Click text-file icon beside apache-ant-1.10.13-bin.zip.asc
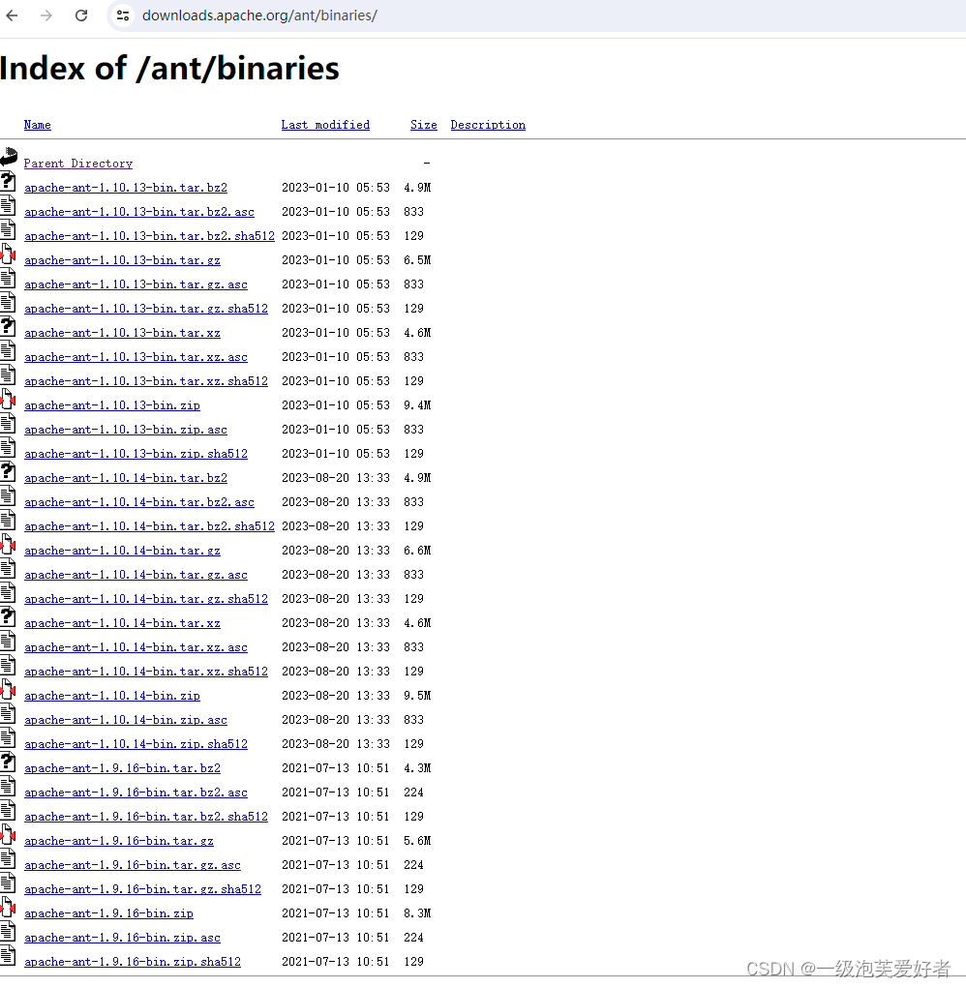Screen dimensions: 966x987 8,424
